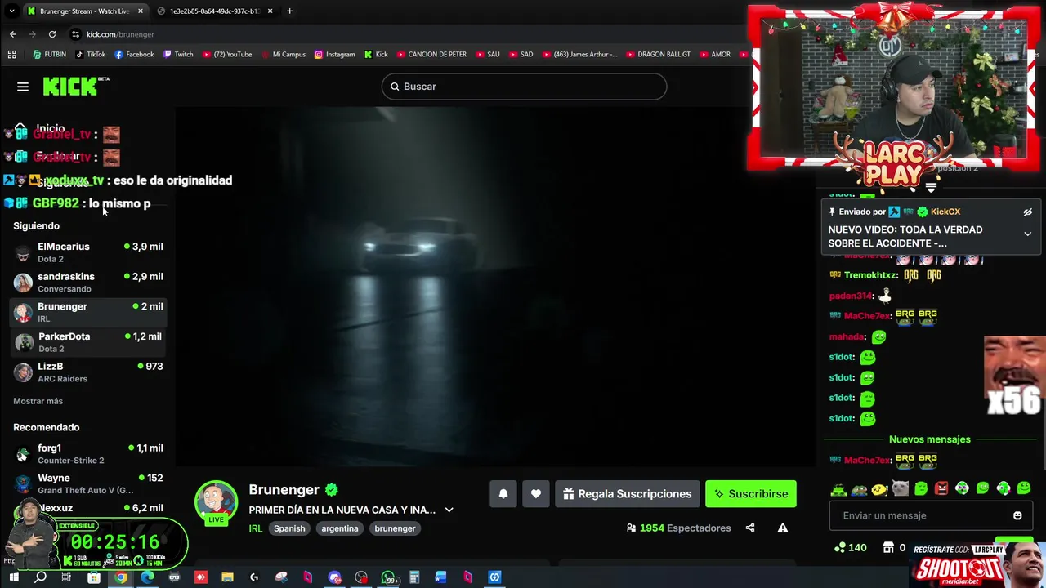1046x588 pixels.
Task: Open the Kick hamburger sidebar menu
Action: pos(23,87)
